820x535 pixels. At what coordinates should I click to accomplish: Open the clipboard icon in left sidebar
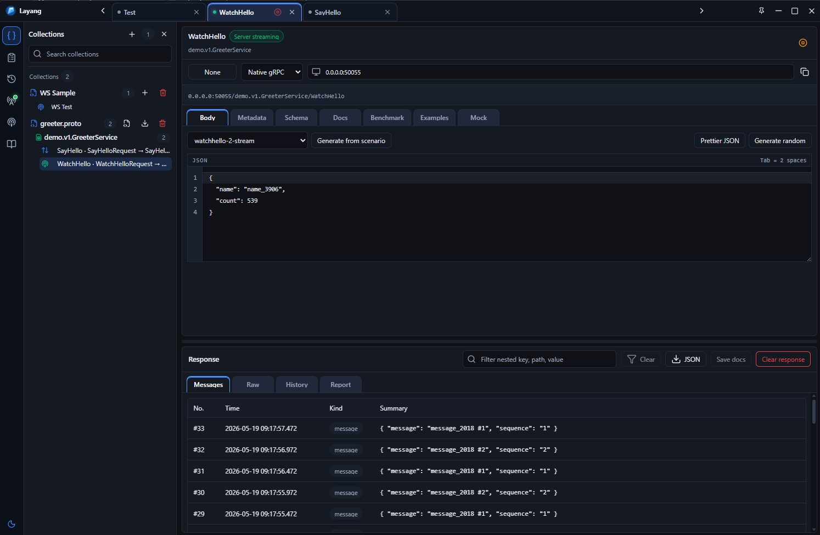coord(12,58)
